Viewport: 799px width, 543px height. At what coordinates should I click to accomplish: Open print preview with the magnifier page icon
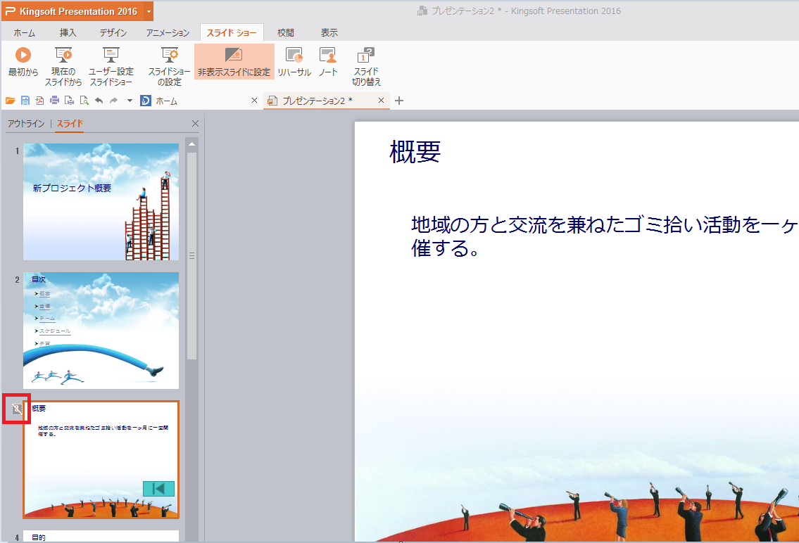coord(84,101)
